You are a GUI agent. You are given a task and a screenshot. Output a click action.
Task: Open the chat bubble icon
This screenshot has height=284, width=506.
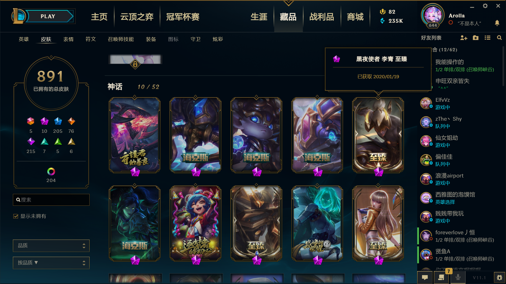425,277
